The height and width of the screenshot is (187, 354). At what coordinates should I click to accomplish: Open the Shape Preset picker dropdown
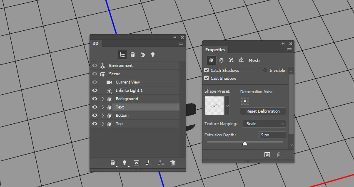tap(227, 106)
